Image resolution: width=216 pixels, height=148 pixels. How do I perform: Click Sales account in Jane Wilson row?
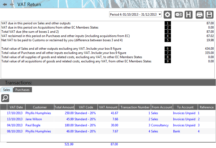(155, 119)
